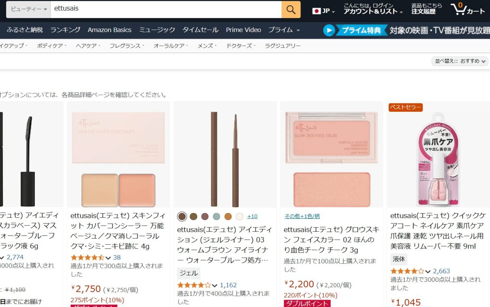The width and height of the screenshot is (490, 307).
Task: Expand the プライム dropdown menu
Action: tap(284, 30)
